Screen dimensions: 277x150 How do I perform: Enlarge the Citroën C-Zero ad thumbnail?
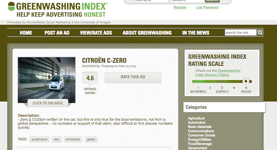[47, 79]
